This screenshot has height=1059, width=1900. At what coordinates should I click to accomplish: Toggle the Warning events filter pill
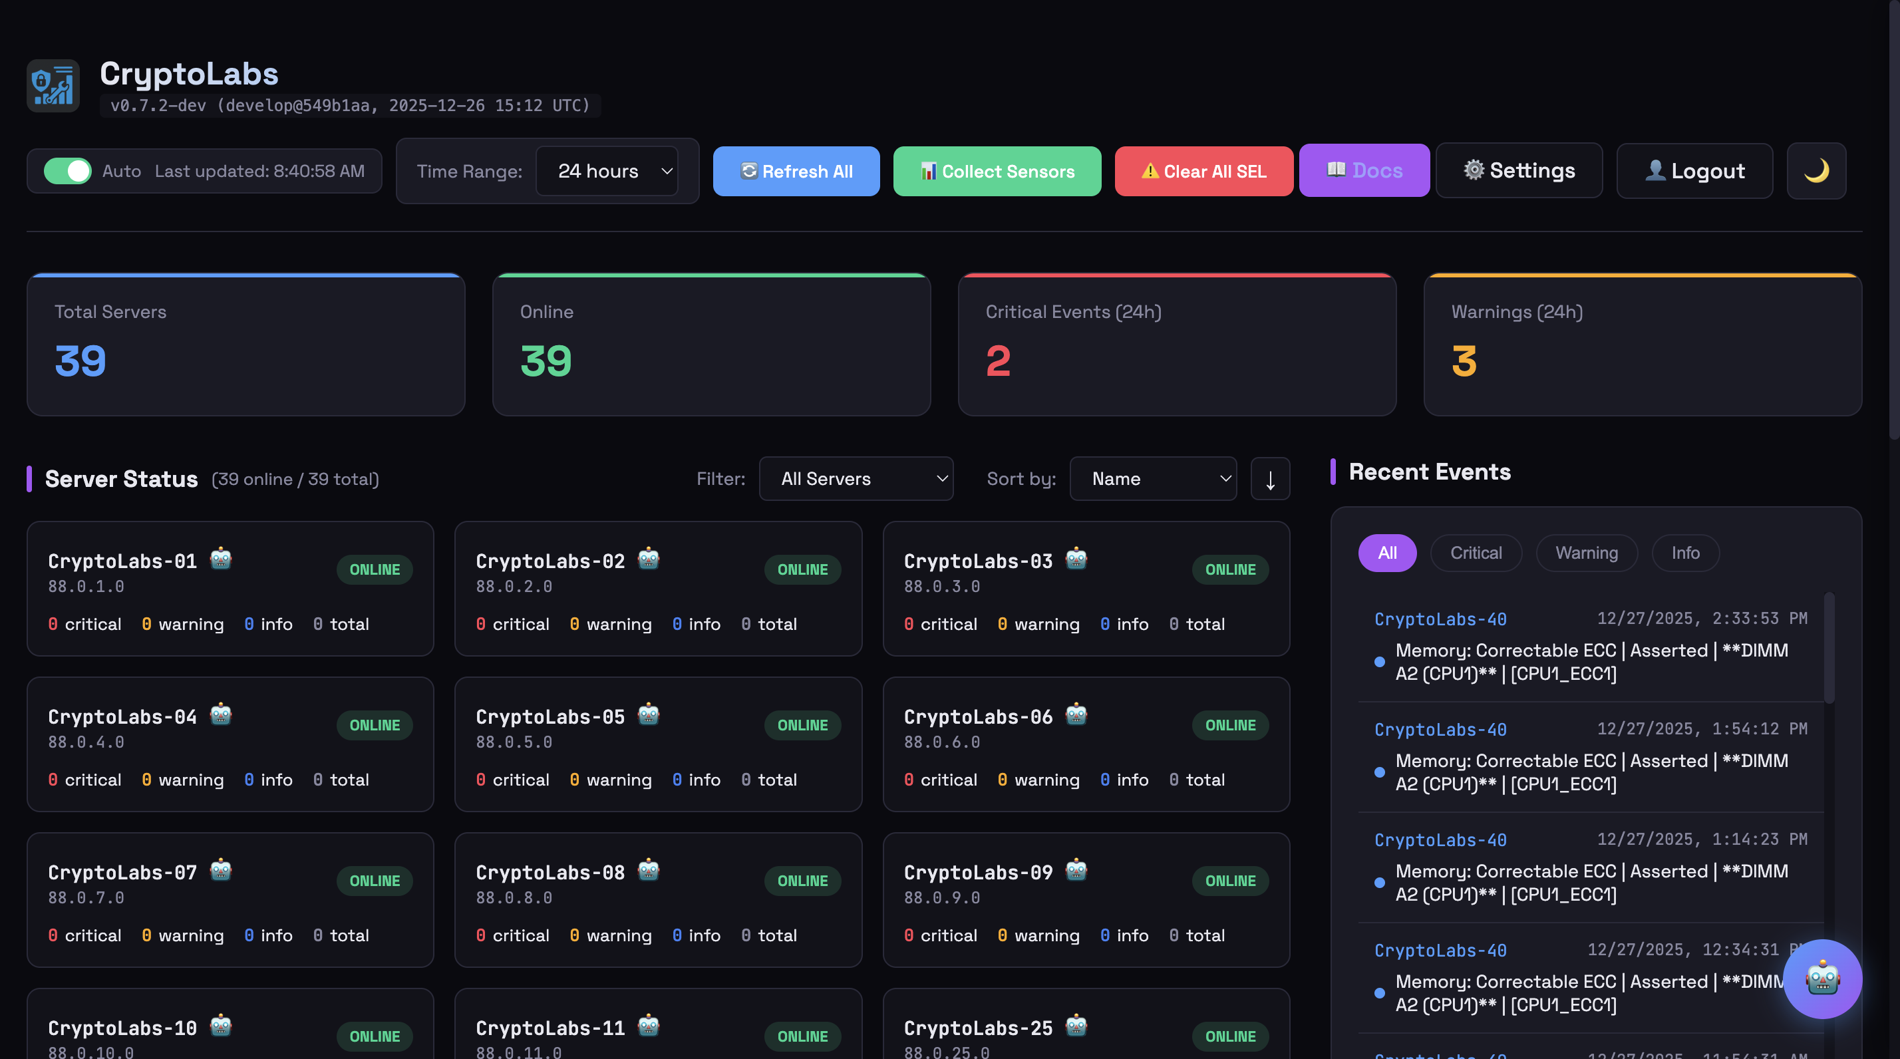pyautogui.click(x=1587, y=552)
